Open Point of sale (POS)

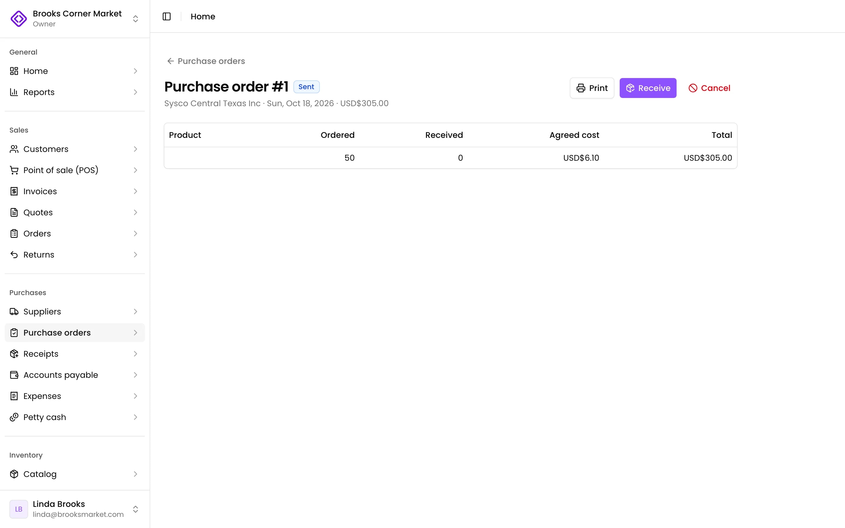tap(75, 170)
